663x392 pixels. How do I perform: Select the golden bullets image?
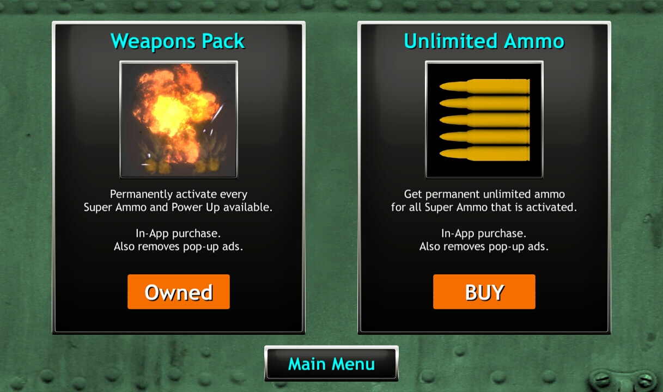coord(484,119)
